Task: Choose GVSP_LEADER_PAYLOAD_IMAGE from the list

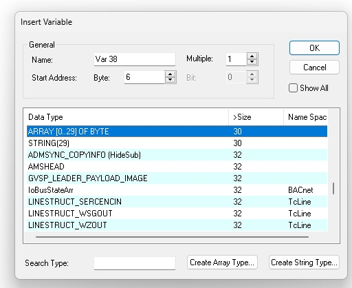Action: [177, 178]
